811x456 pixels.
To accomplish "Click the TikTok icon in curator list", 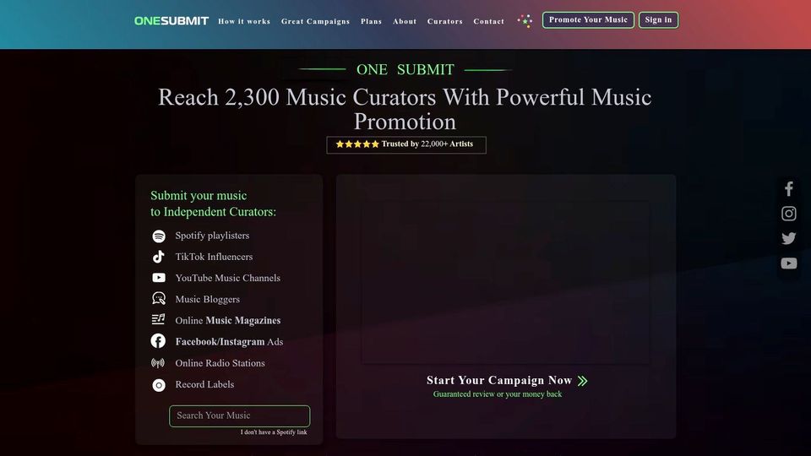I will [x=159, y=257].
